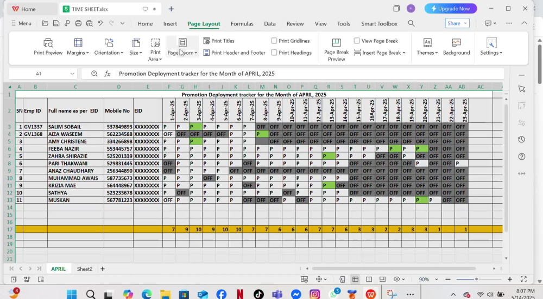
Task: Open the help question mark in sidebar
Action: 521,157
